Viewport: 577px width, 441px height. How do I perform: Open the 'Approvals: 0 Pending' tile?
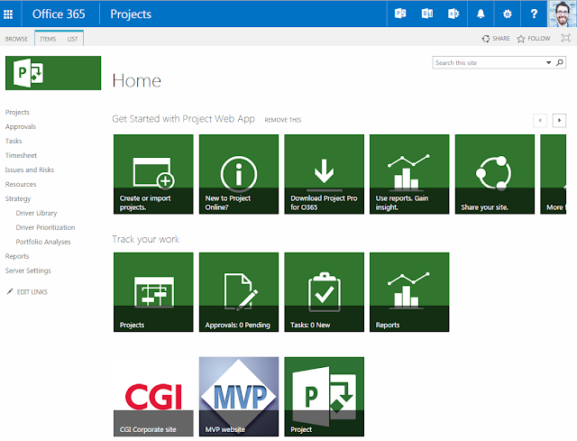[239, 292]
